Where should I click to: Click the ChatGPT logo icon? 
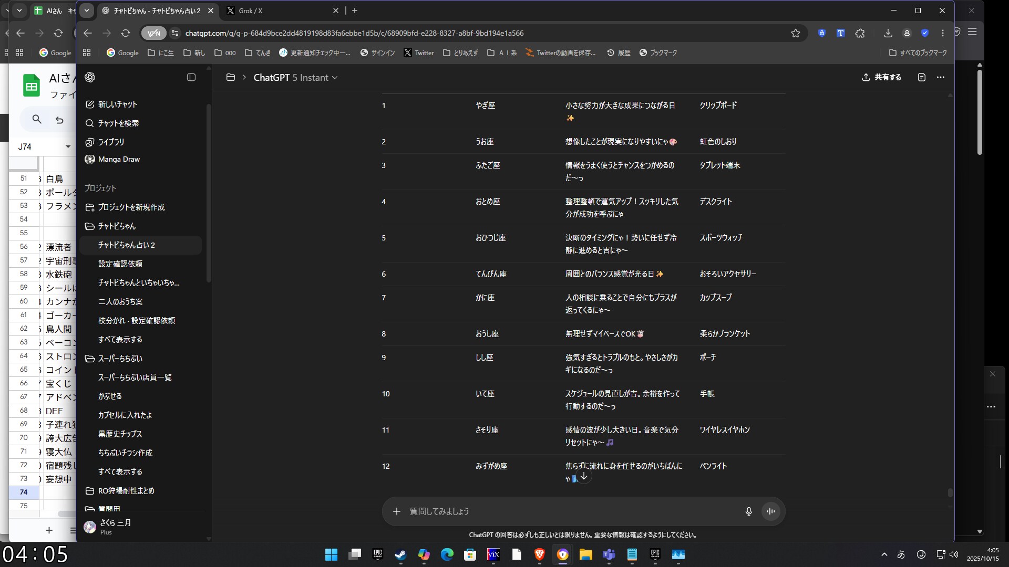pyautogui.click(x=90, y=77)
